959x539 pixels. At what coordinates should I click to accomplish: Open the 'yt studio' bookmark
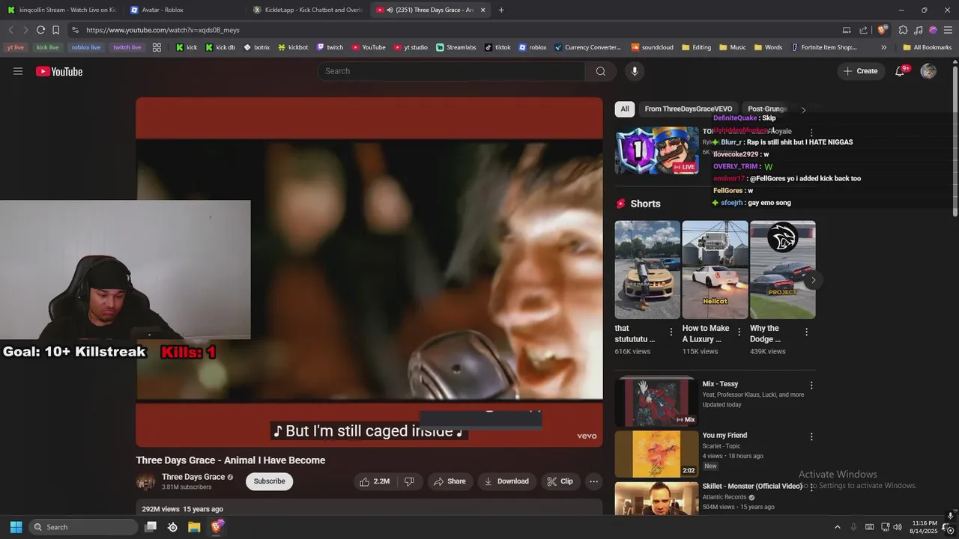(x=411, y=47)
